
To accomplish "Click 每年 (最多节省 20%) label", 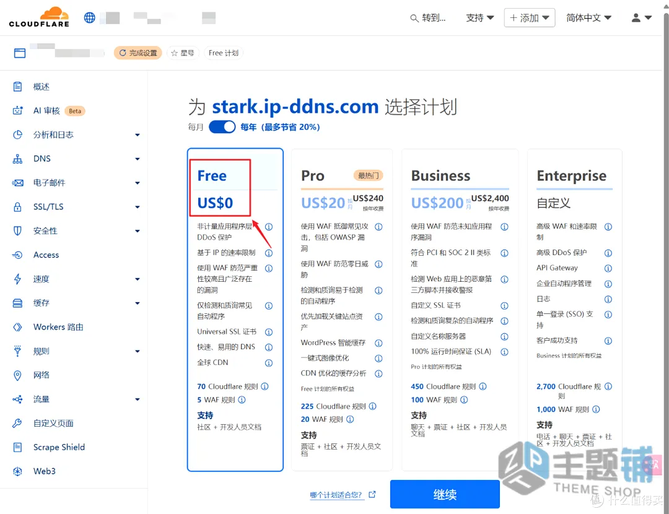I will (280, 127).
